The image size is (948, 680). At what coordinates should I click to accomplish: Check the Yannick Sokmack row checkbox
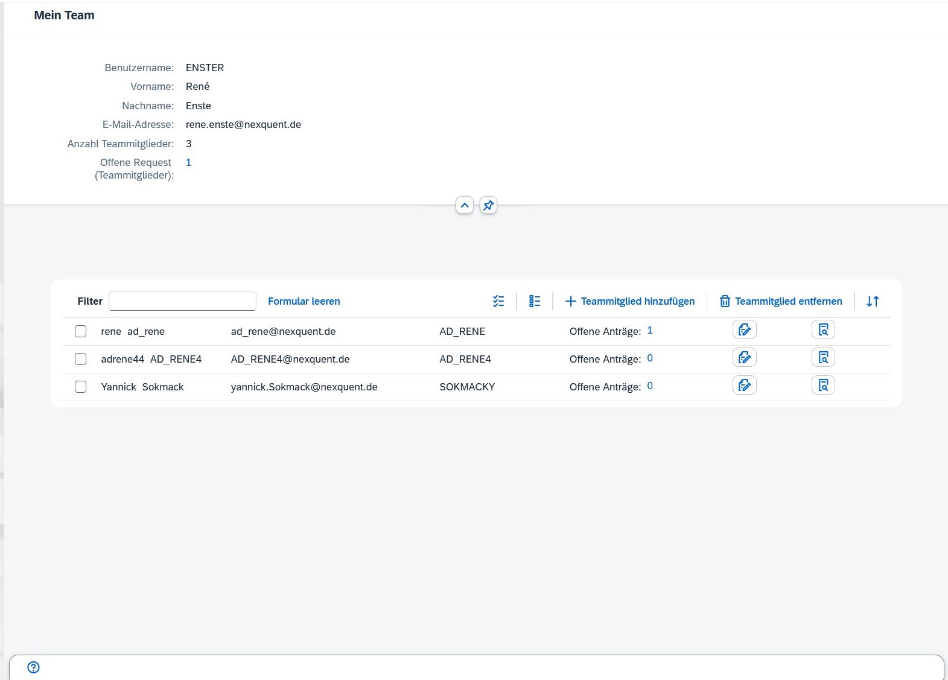pos(81,387)
